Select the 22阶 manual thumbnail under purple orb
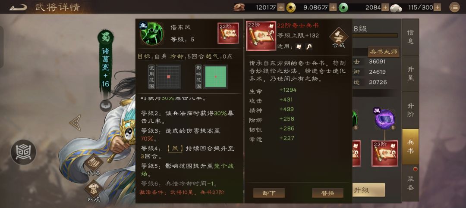This screenshot has height=208, width=466. click(384, 153)
